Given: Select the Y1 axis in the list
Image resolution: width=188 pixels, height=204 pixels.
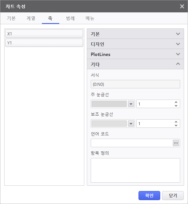Looking at the screenshot, I should [x=44, y=43].
